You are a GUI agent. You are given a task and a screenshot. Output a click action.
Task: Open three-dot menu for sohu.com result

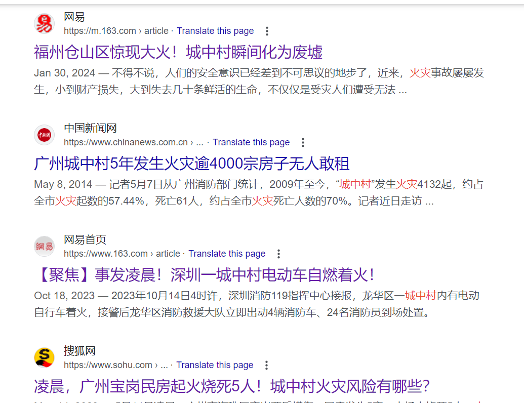click(x=266, y=365)
